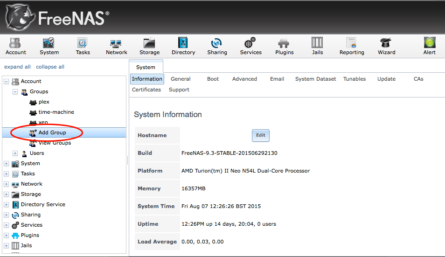Expand the Tasks tree node

point(6,174)
